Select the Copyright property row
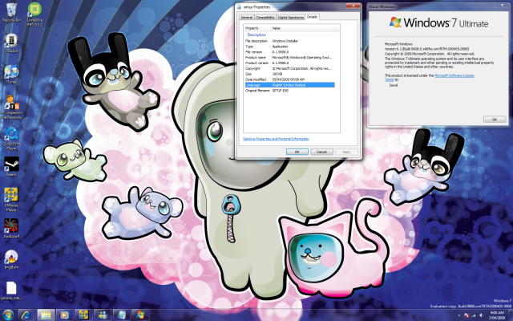The image size is (513, 321). point(289,68)
